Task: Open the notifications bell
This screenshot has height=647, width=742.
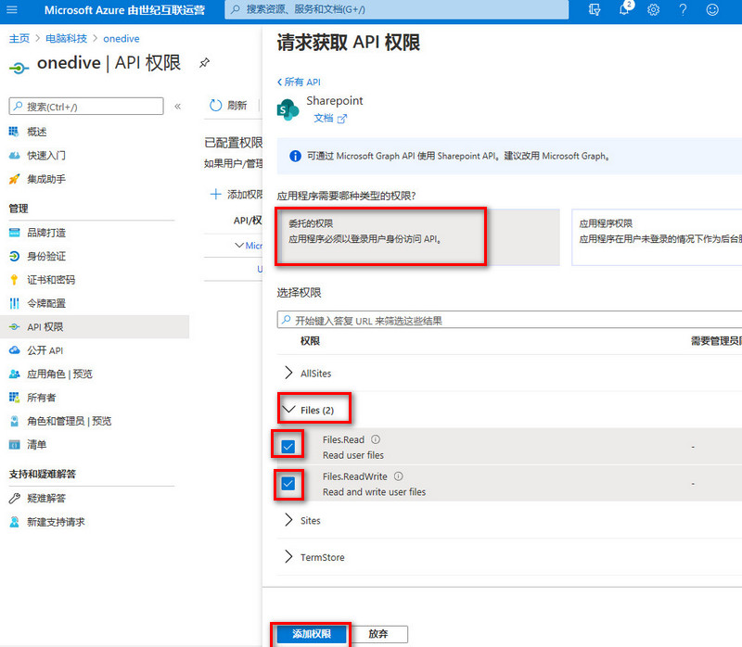Action: [x=624, y=9]
